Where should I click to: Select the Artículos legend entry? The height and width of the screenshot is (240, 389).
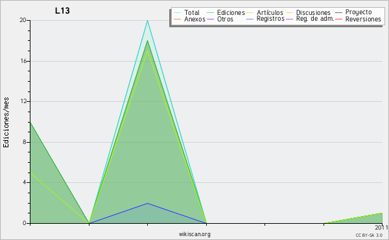pos(270,13)
